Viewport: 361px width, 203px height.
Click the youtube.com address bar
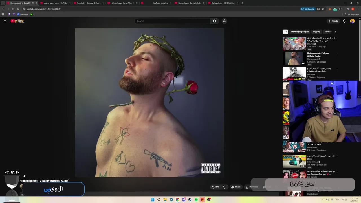[161, 9]
